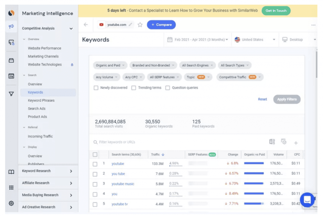
Task: Open Website Performance in sidebar
Action: [x=44, y=48]
